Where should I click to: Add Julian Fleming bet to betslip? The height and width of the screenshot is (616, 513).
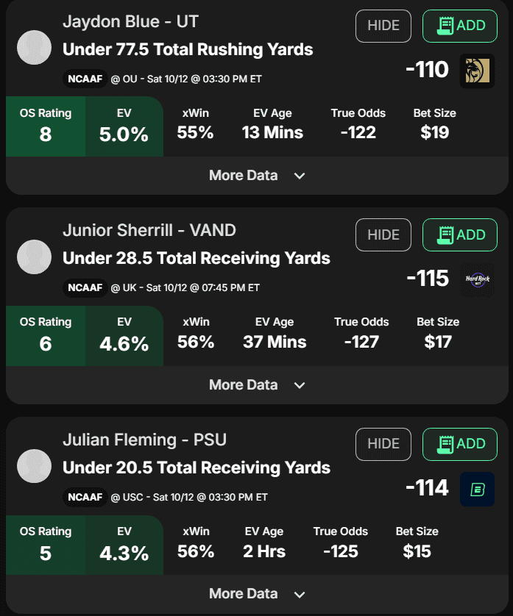pyautogui.click(x=460, y=444)
